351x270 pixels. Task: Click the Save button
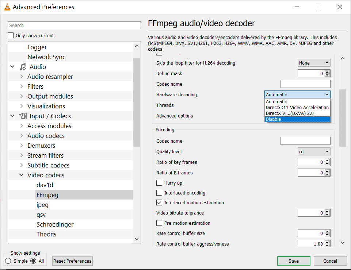[294, 261]
